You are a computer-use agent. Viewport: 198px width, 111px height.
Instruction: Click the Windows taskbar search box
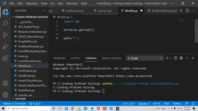[28, 108]
